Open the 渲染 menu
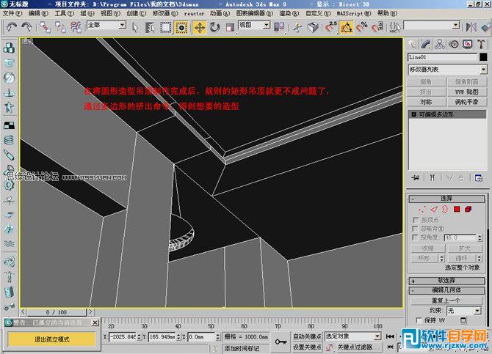This screenshot has width=492, height=354. coord(289,13)
